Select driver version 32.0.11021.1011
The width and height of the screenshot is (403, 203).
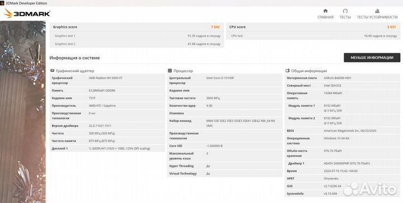[x=100, y=126]
